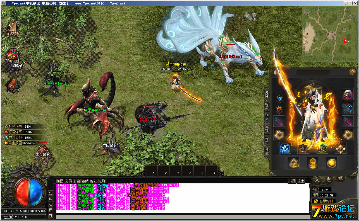Click the 行会 guild button
Viewport: 359px width, 221px height.
[x=77, y=181]
